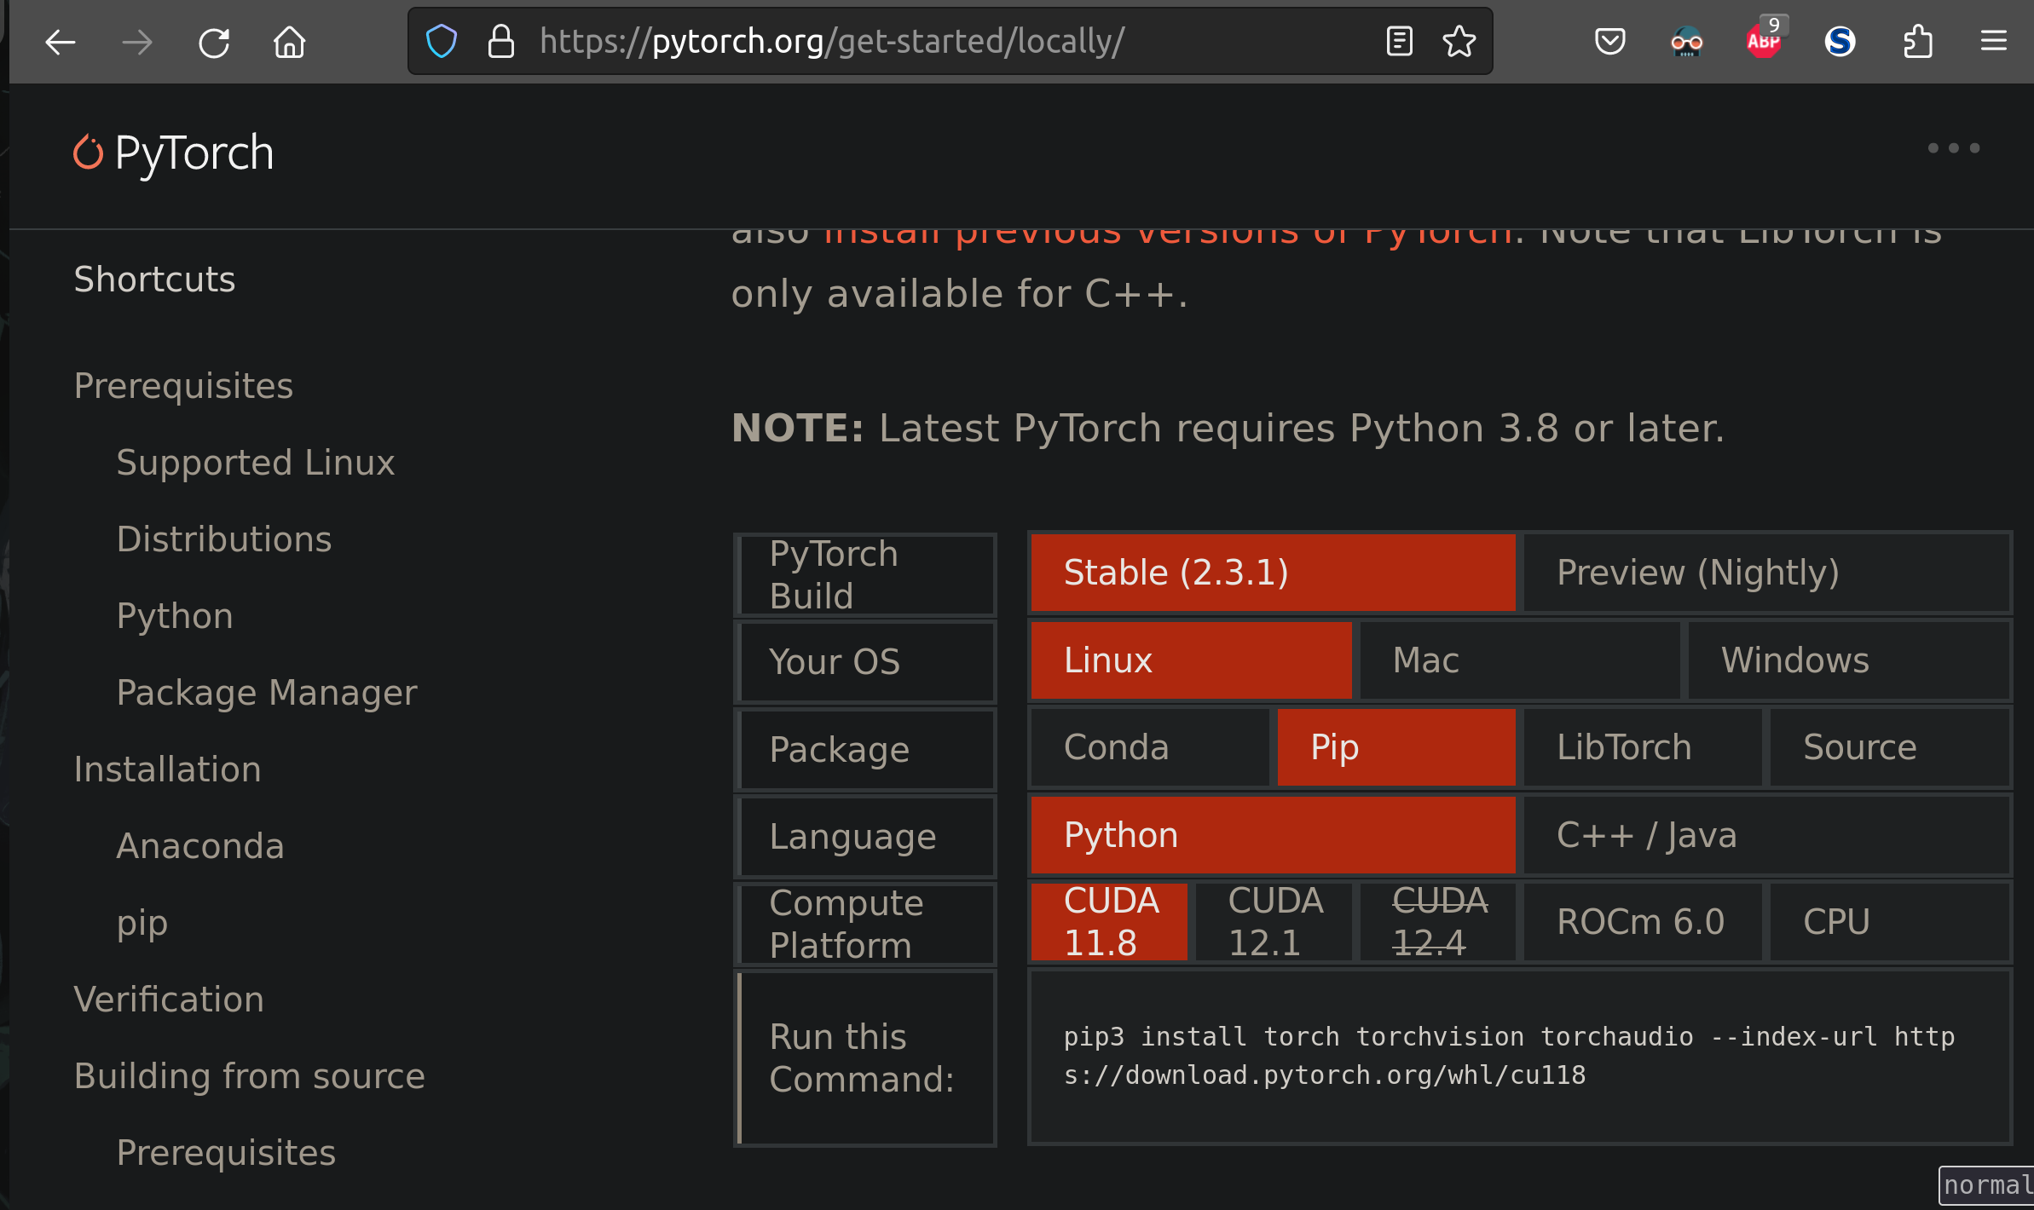Click the Package row label
The width and height of the screenshot is (2034, 1210).
[866, 750]
